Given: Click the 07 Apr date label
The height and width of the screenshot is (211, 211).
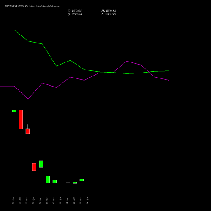Looking at the screenshot, I should (27, 201).
